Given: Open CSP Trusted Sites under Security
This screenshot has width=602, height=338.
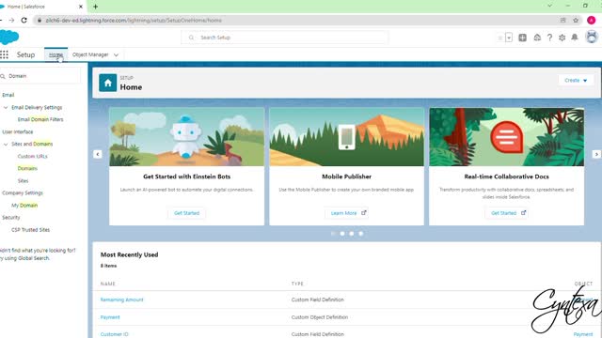Looking at the screenshot, I should (30, 230).
